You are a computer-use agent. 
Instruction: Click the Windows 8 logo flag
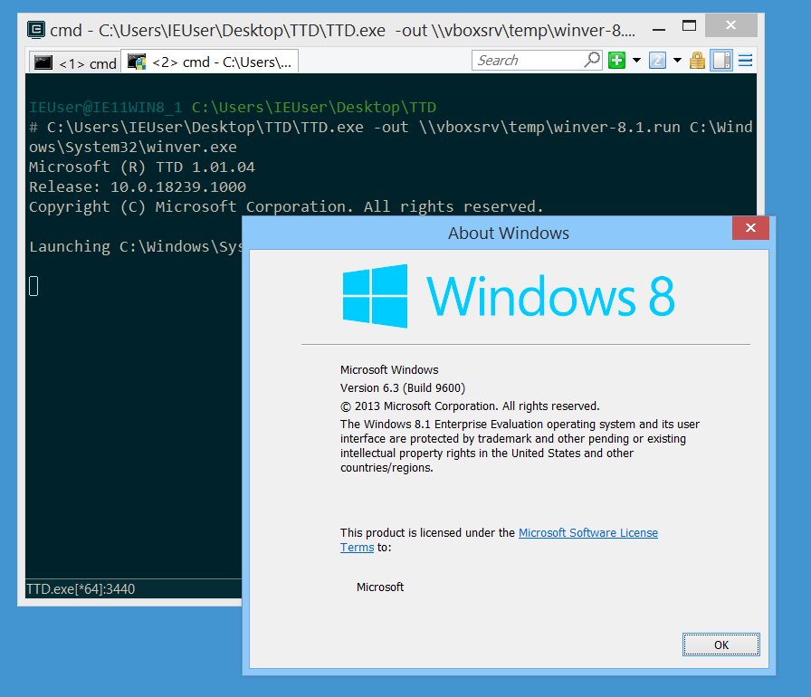[x=375, y=296]
